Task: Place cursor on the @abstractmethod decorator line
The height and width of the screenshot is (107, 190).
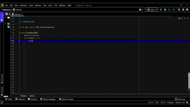Action: click(32, 35)
